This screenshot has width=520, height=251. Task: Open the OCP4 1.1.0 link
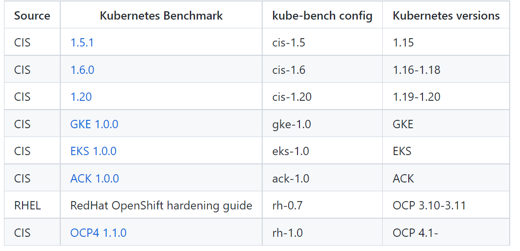point(98,233)
